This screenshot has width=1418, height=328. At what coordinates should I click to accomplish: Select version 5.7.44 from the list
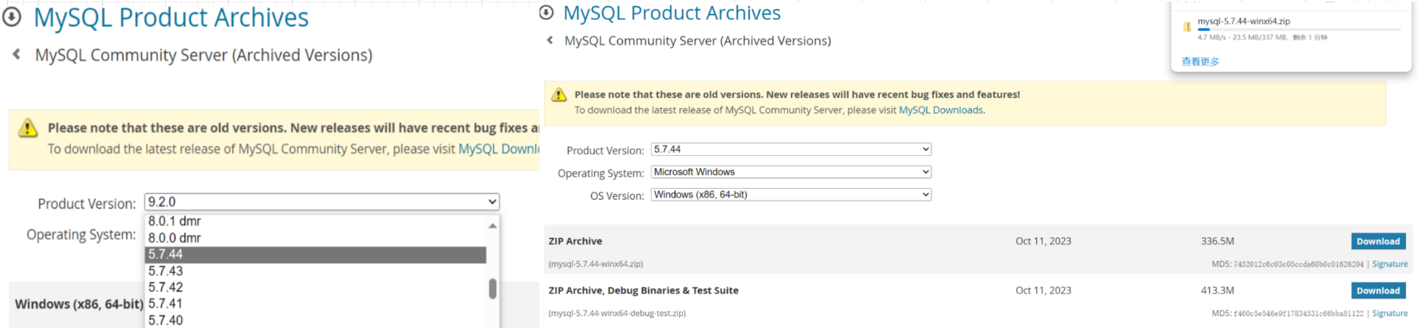(315, 255)
